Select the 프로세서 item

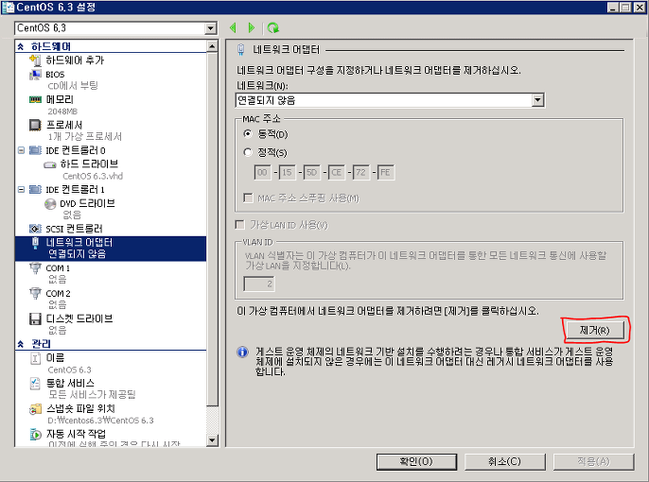click(x=64, y=125)
